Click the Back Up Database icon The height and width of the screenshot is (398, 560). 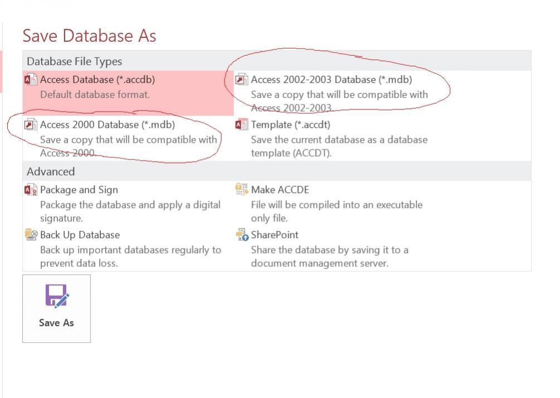pyautogui.click(x=31, y=234)
